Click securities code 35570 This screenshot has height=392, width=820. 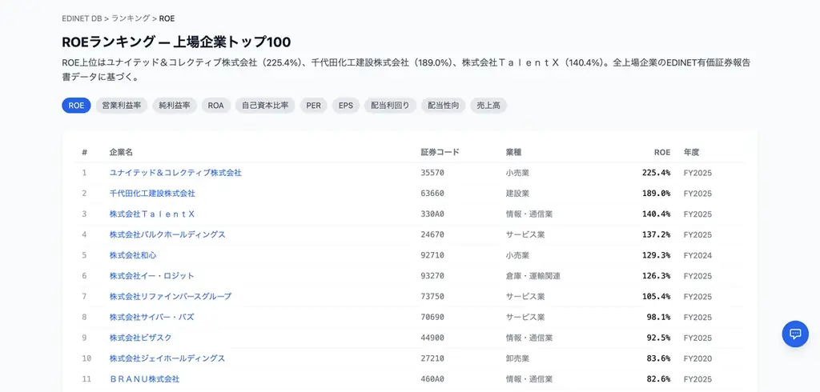(x=432, y=173)
